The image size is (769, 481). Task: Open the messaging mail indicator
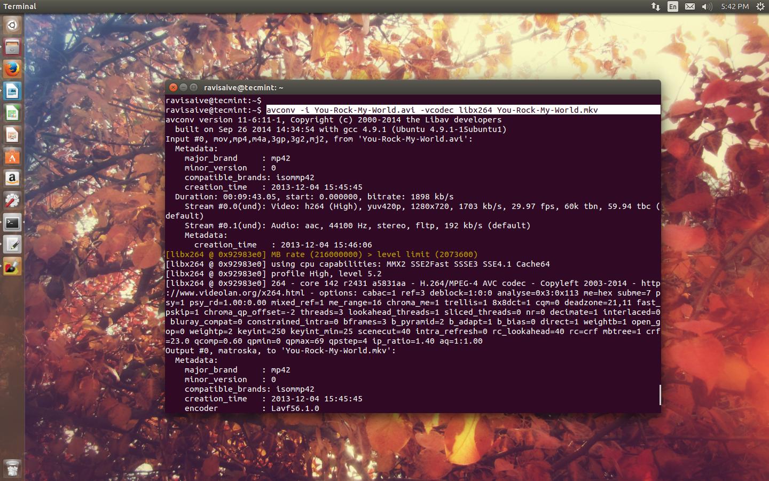pos(690,6)
